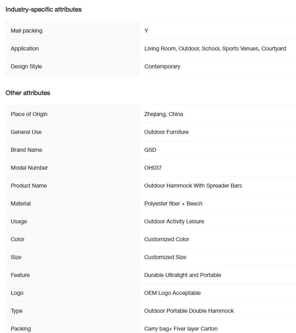This screenshot has width=296, height=333.
Task: Select the Mail packing label cell
Action: (73, 31)
